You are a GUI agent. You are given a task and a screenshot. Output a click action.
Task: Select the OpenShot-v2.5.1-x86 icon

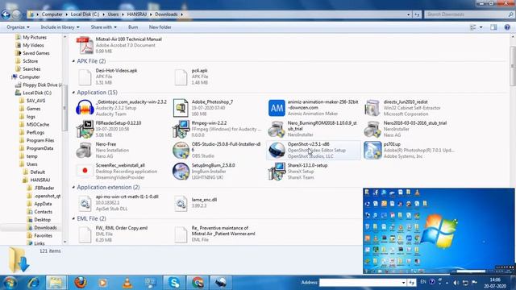pyautogui.click(x=277, y=151)
